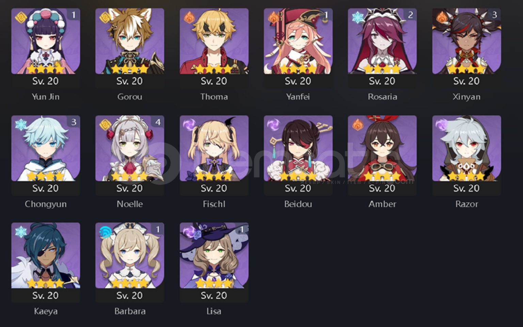
Task: Click the Hydro icon on Barbara's card
Action: (x=105, y=231)
